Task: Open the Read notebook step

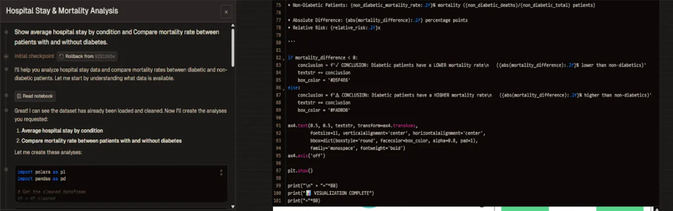Action: [35, 96]
